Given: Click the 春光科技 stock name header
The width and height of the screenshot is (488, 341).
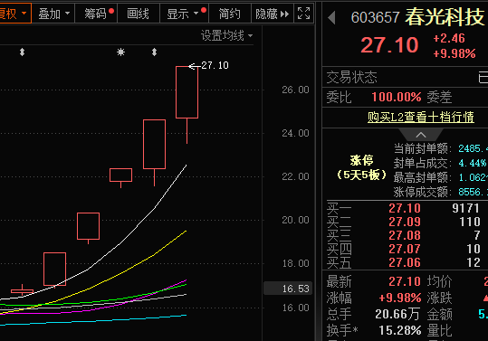Looking at the screenshot, I should (445, 17).
